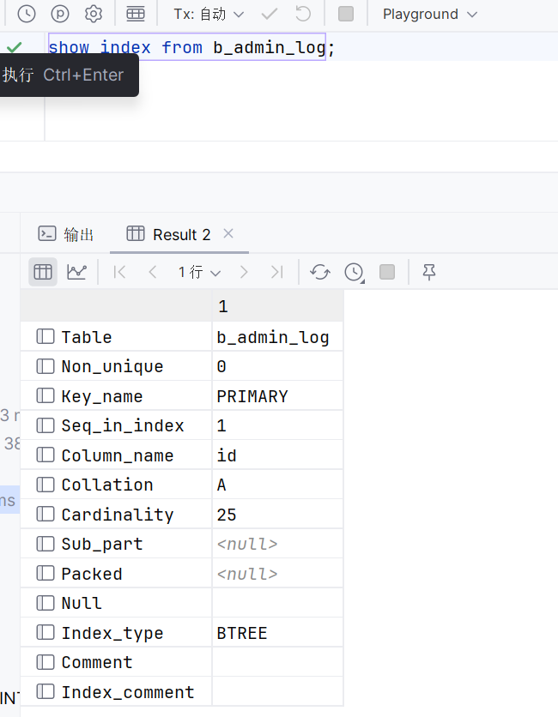Viewport: 558px width, 717px height.
Task: Open query history clock icon in top toolbar
Action: (x=27, y=15)
